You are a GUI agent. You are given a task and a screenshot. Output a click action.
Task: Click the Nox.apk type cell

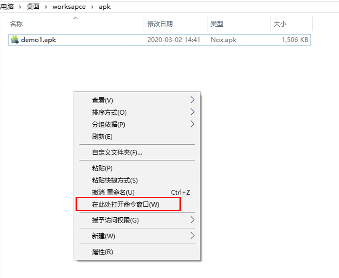pyautogui.click(x=223, y=40)
